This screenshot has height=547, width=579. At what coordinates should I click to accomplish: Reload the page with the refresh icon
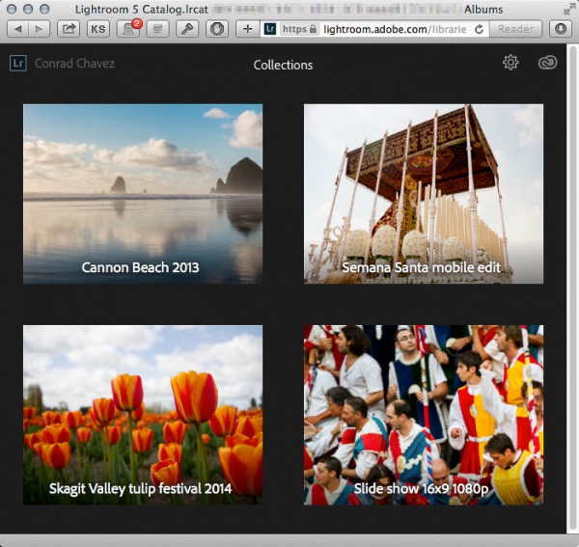point(479,29)
